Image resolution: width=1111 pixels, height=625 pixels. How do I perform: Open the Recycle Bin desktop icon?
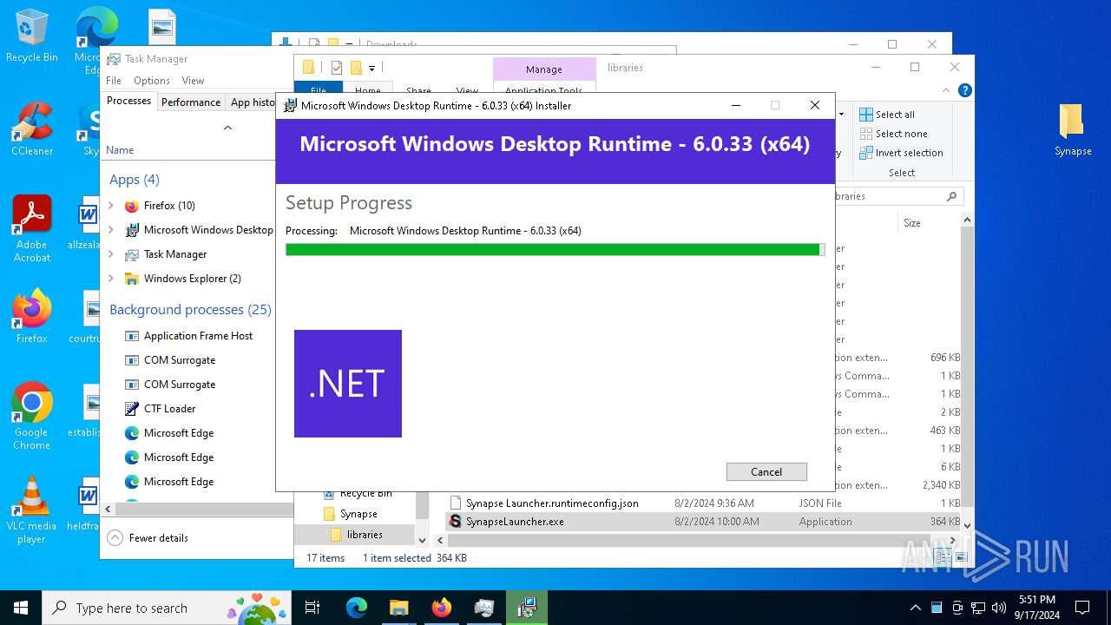[x=32, y=36]
